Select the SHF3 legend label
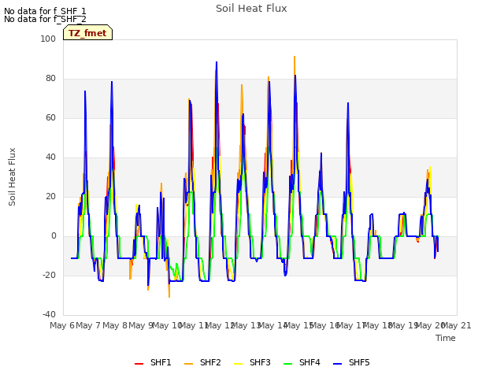The height and width of the screenshot is (378, 504). tap(260, 362)
